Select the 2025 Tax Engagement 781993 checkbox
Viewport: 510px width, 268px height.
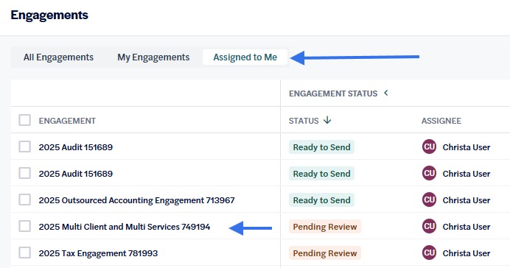coord(25,253)
